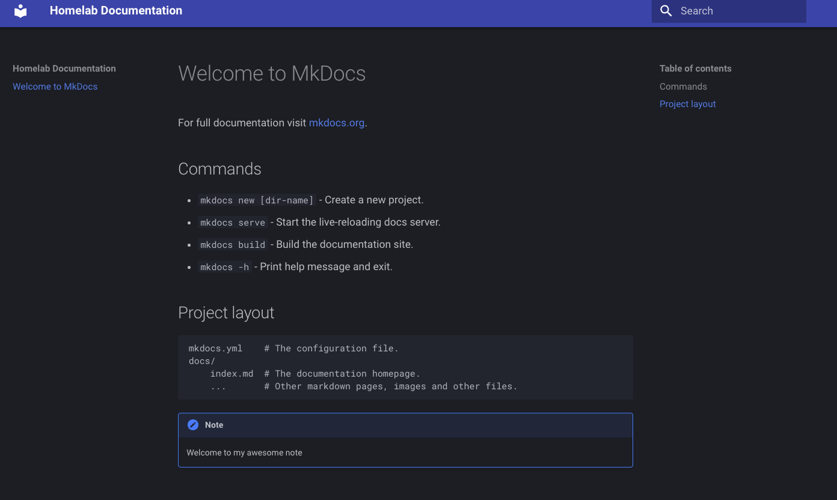The image size is (837, 500).
Task: Click the Welcome to my awesome note text
Action: click(244, 452)
